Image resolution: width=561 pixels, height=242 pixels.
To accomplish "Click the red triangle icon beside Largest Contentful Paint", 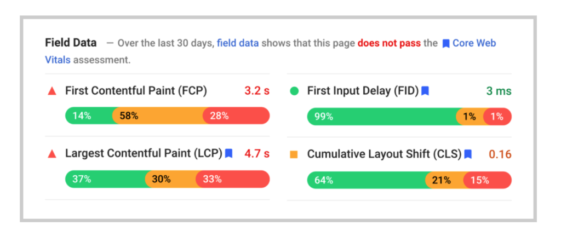I will pyautogui.click(x=52, y=154).
